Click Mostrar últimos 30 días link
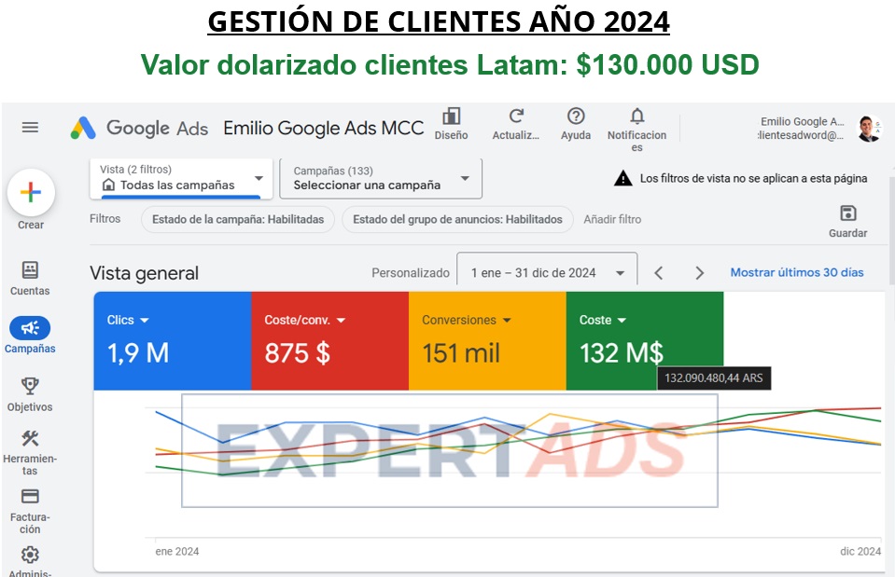The width and height of the screenshot is (895, 577). point(797,272)
